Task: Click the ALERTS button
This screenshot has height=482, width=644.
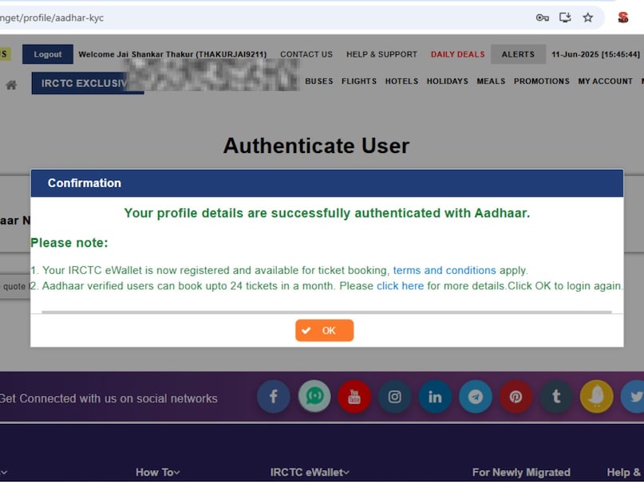Action: tap(518, 54)
